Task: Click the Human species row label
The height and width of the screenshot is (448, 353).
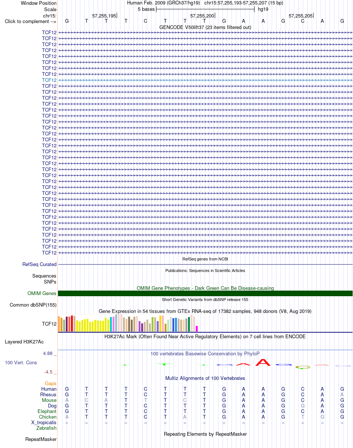Action: pyautogui.click(x=49, y=389)
